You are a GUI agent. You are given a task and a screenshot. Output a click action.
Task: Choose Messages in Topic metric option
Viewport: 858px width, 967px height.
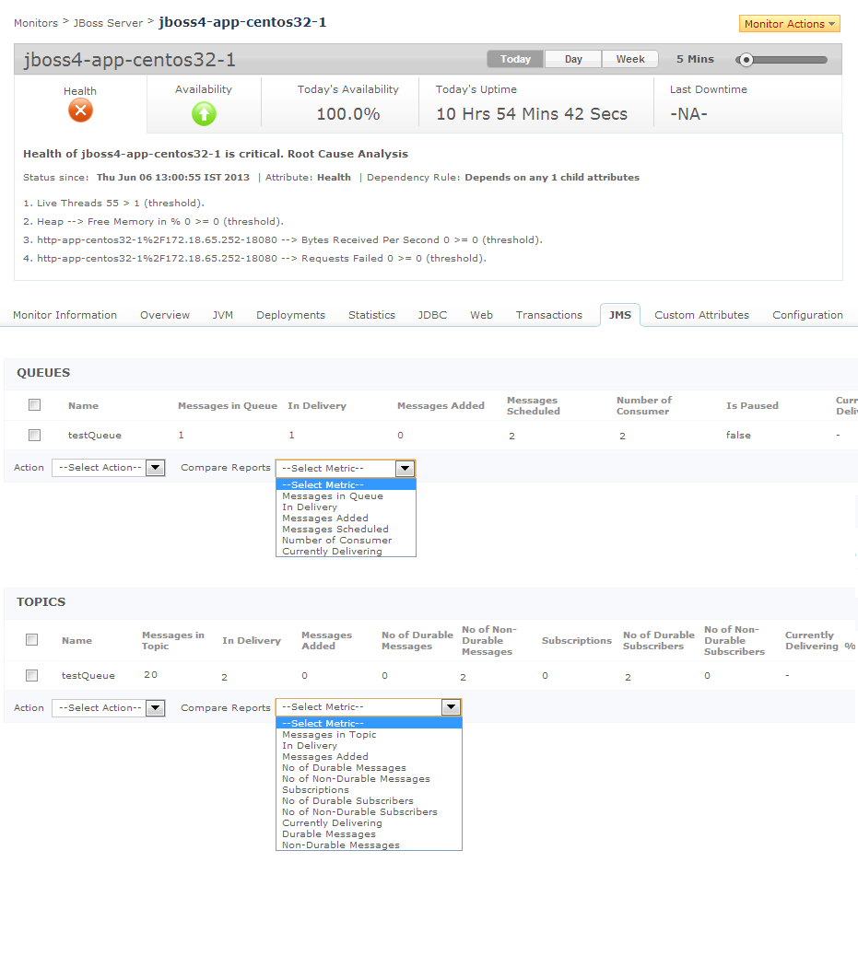point(369,735)
